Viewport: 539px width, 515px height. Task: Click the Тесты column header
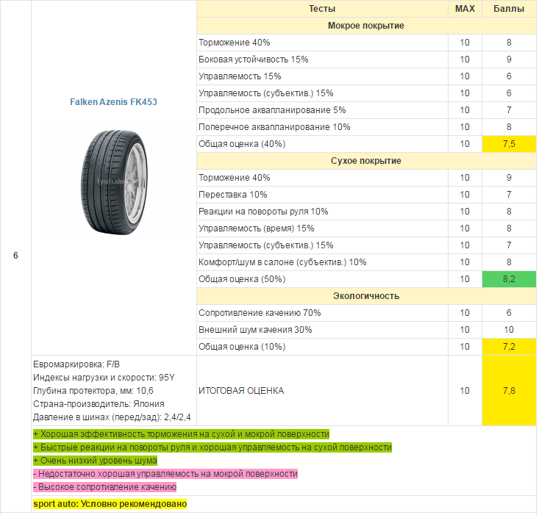pyautogui.click(x=322, y=9)
